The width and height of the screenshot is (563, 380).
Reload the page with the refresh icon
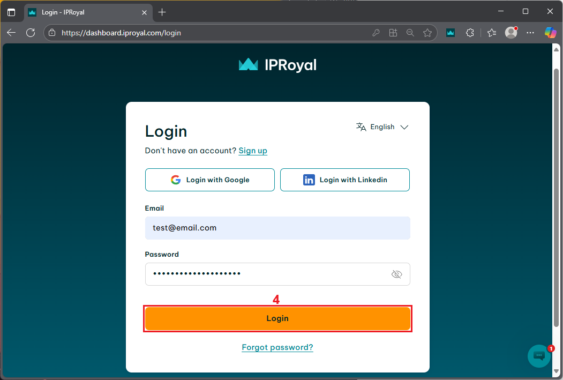[x=31, y=33]
